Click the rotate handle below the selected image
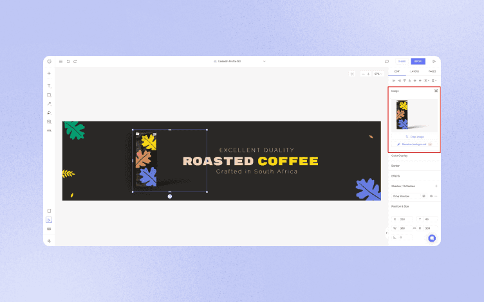Viewport: 484px width, 302px height. point(170,197)
